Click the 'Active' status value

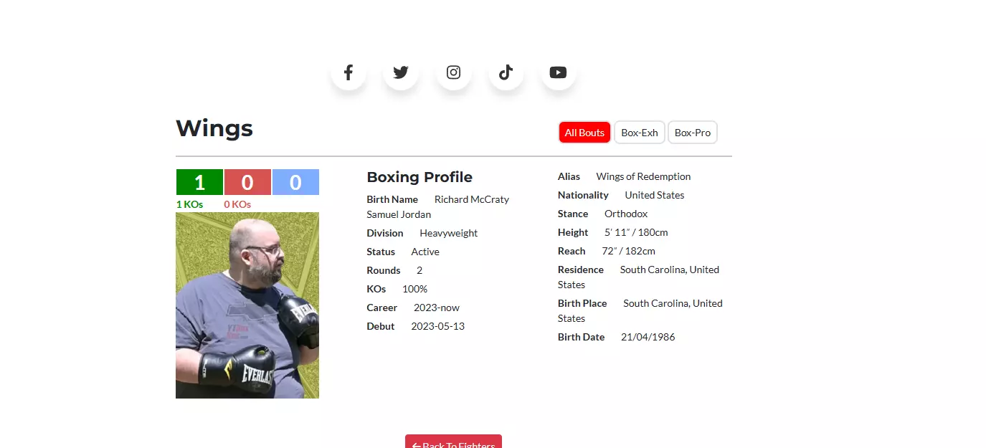(x=425, y=252)
